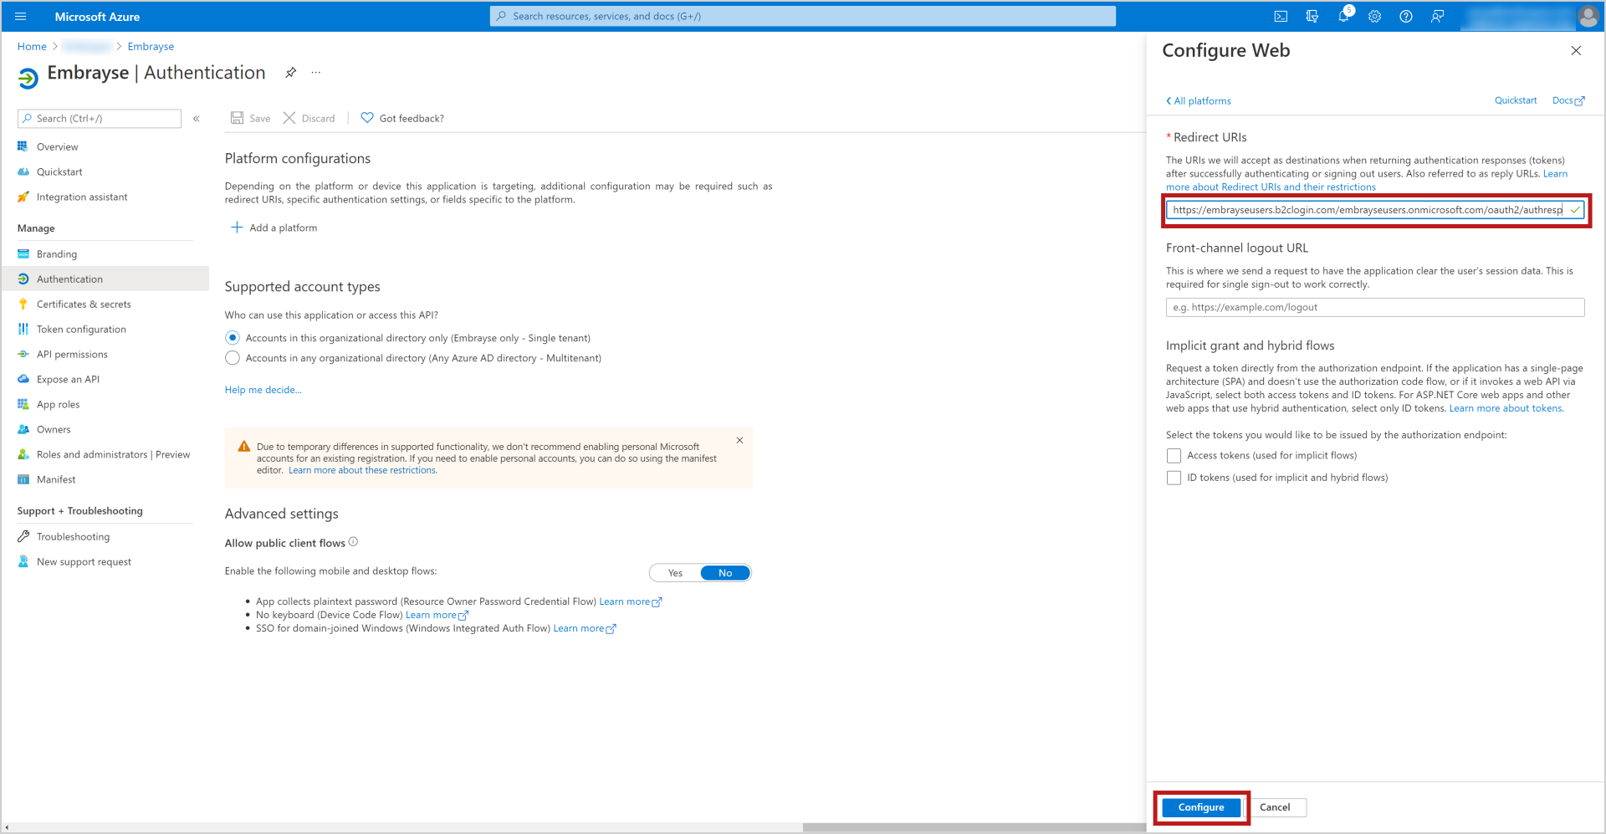Set public client flows to No
Screen dimensions: 1606x834
tap(725, 573)
